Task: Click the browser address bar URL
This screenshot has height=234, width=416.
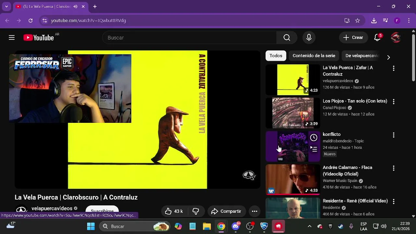Action: click(x=88, y=20)
